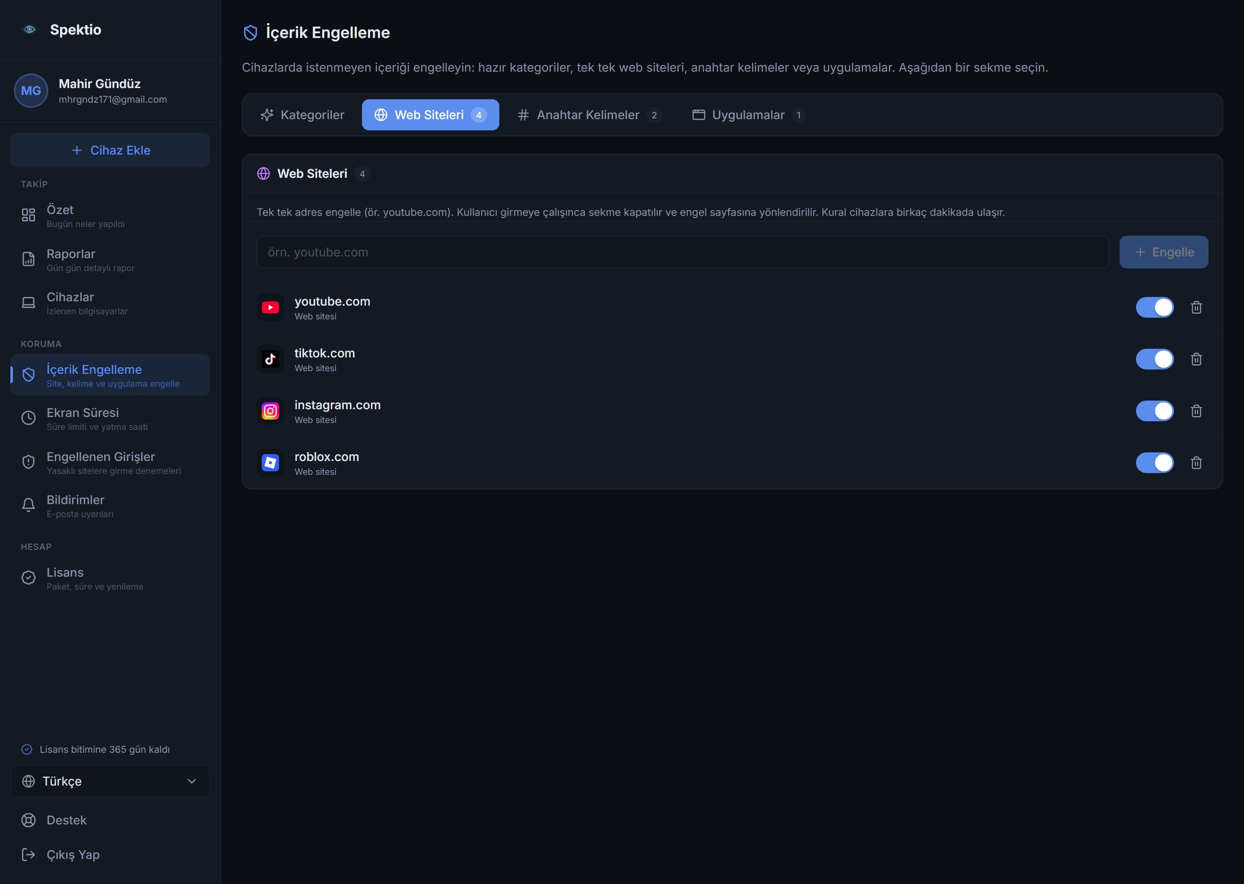
Task: Click the Çıkış Yap logout arrow icon
Action: (29, 855)
